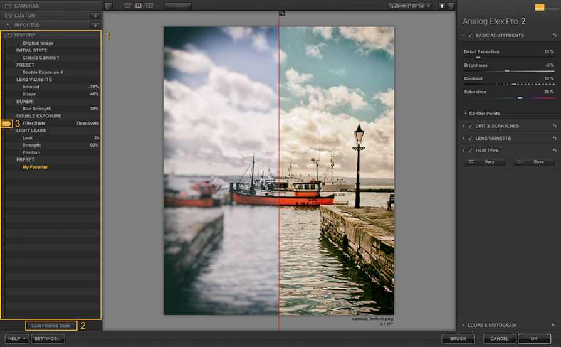Toggle the lightbulb background color icon
The image size is (561, 347).
pos(441,6)
